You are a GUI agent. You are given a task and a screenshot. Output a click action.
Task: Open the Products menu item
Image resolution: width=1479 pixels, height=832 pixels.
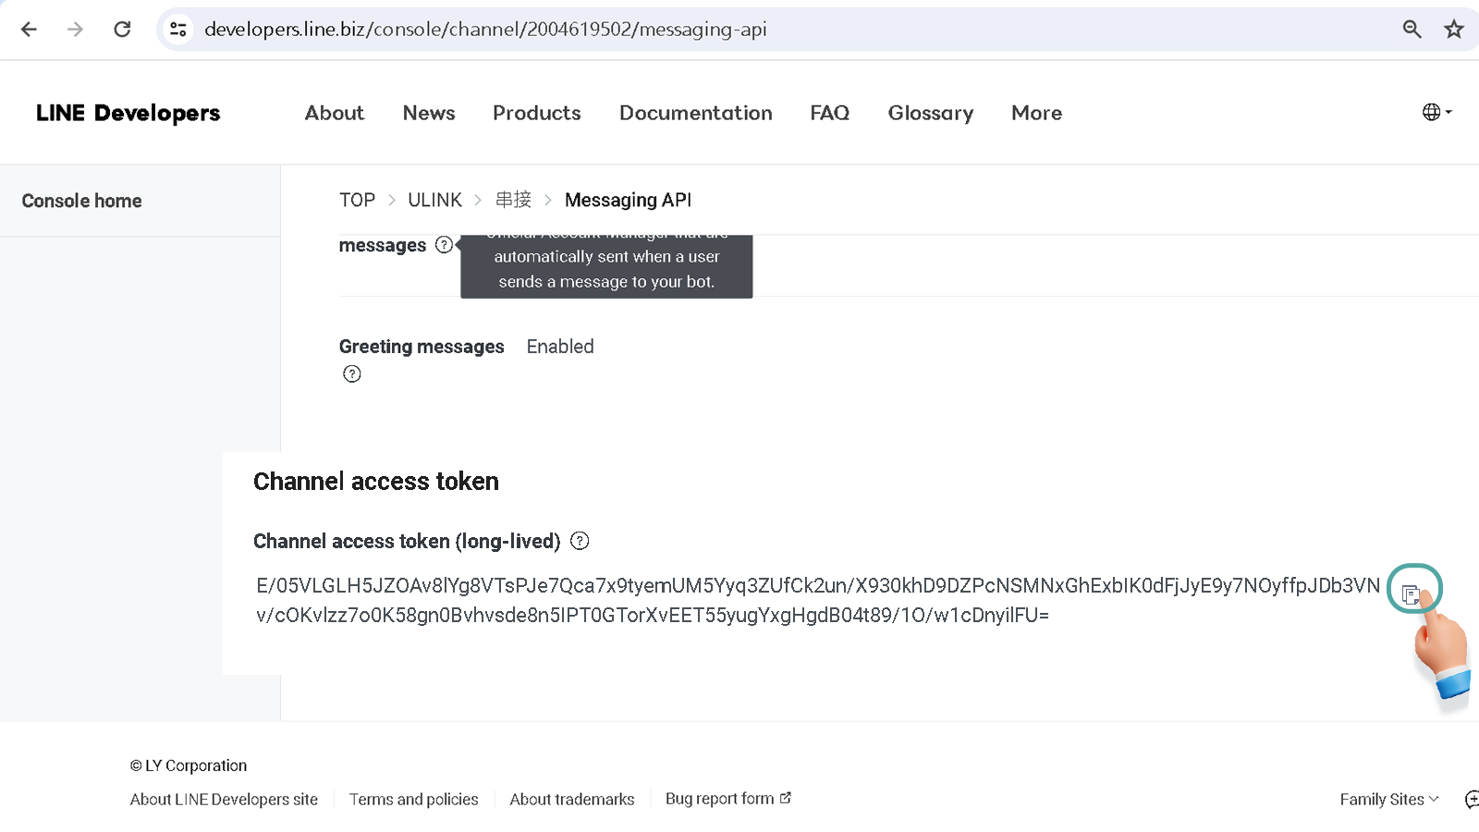pos(537,113)
